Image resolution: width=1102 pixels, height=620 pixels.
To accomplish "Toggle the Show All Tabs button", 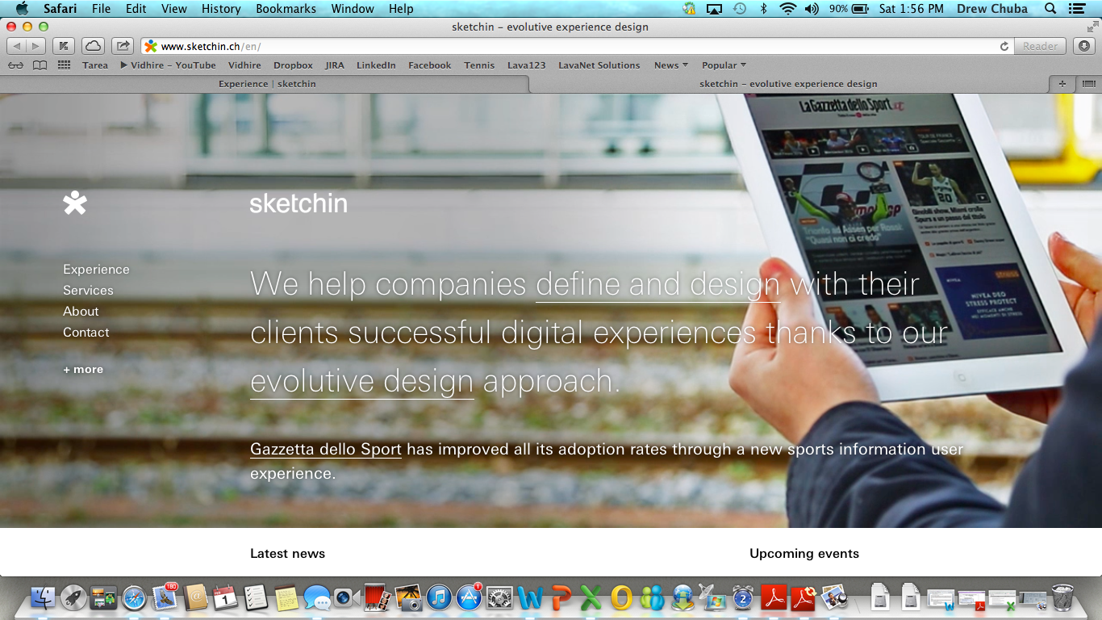I will [x=1088, y=84].
